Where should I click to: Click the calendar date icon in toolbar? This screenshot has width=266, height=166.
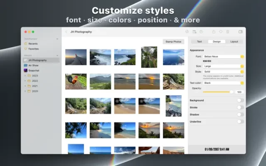click(x=194, y=32)
